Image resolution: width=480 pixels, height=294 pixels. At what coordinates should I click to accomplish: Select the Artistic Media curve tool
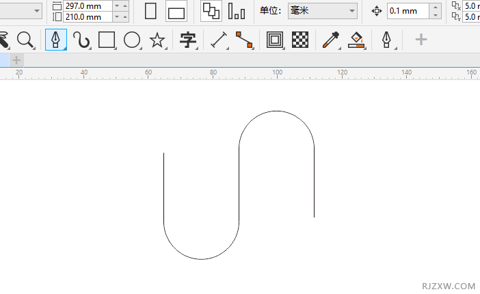(x=82, y=40)
